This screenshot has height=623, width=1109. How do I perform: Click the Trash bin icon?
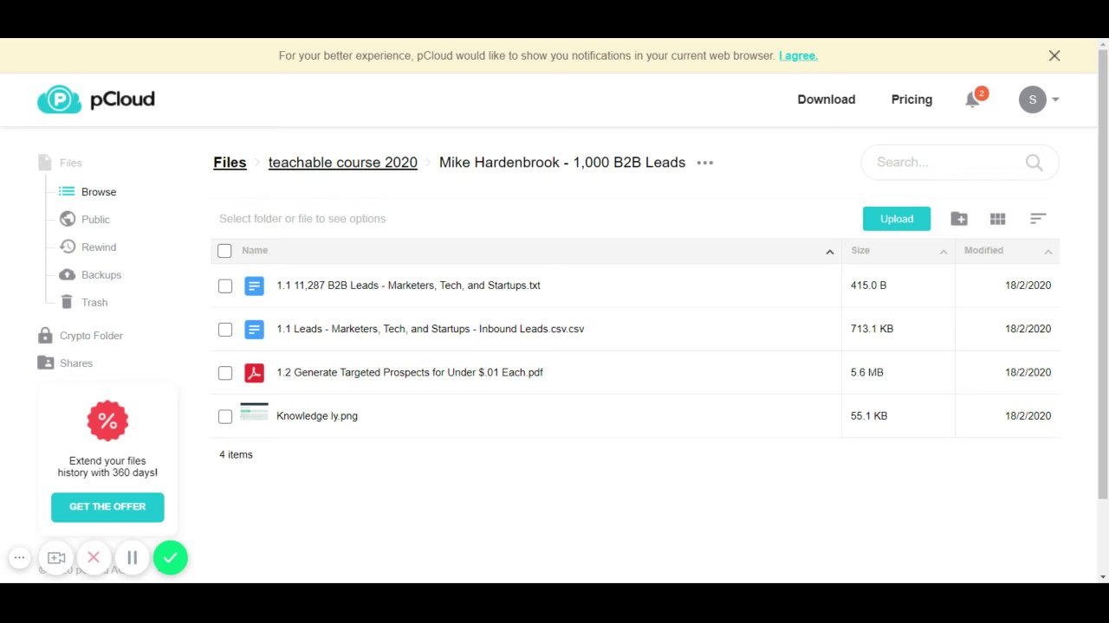coord(67,302)
